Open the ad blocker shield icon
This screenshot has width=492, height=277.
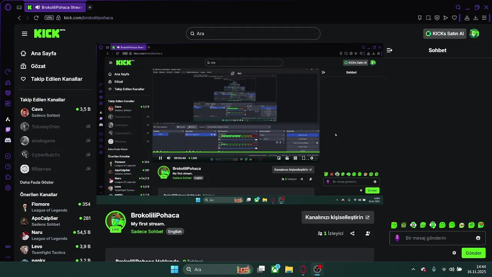pos(437,18)
